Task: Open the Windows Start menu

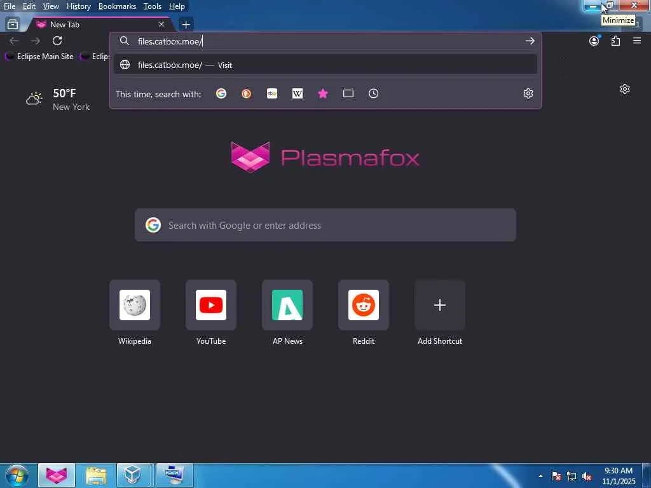Action: [17, 475]
